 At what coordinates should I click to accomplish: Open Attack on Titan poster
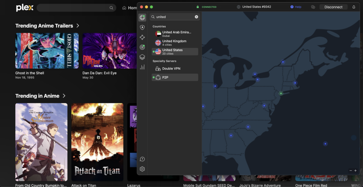point(97,142)
